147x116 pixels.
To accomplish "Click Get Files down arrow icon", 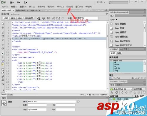I will pos(122,93).
